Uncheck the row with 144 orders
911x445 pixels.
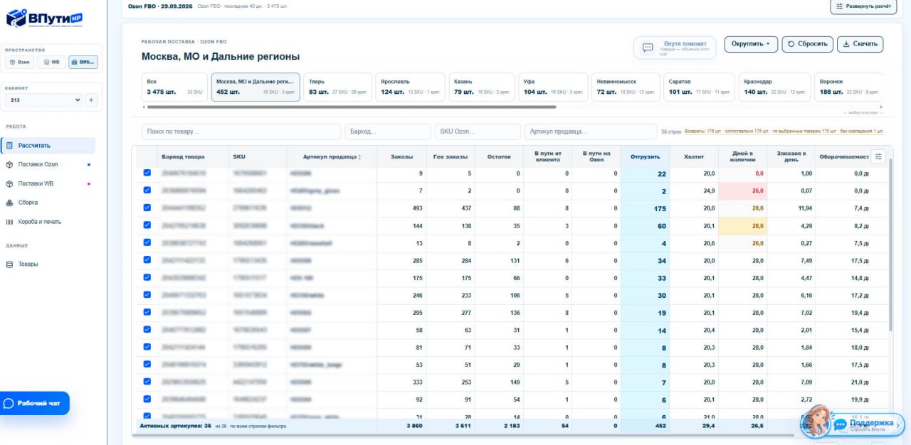[x=147, y=225]
